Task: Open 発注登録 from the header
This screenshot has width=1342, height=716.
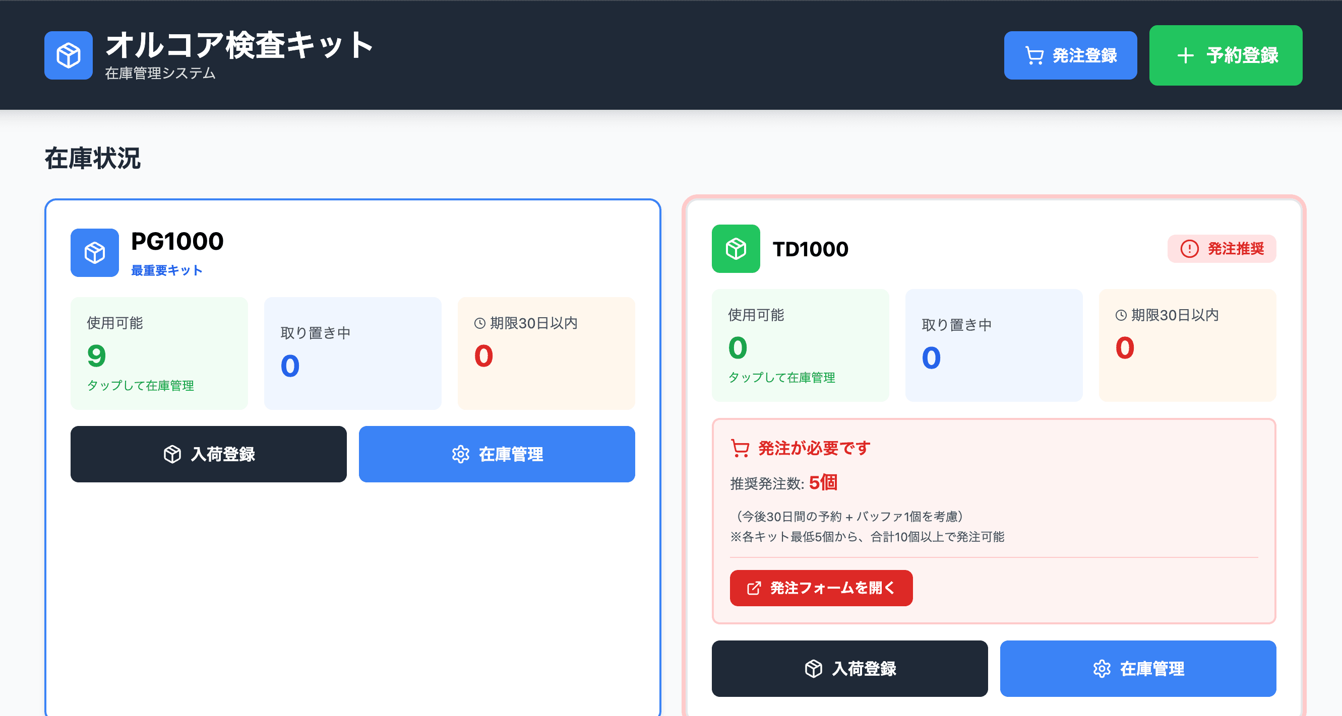Action: coord(1070,55)
